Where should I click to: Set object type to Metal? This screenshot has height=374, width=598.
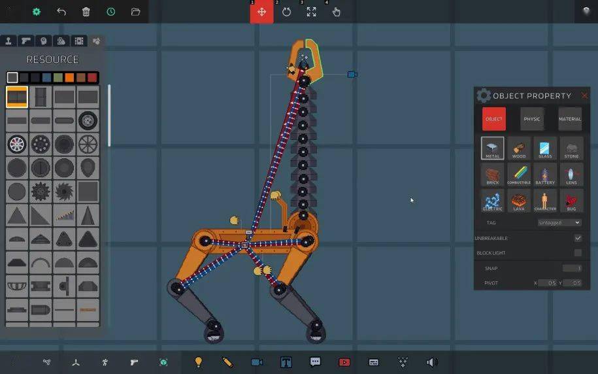coord(492,148)
